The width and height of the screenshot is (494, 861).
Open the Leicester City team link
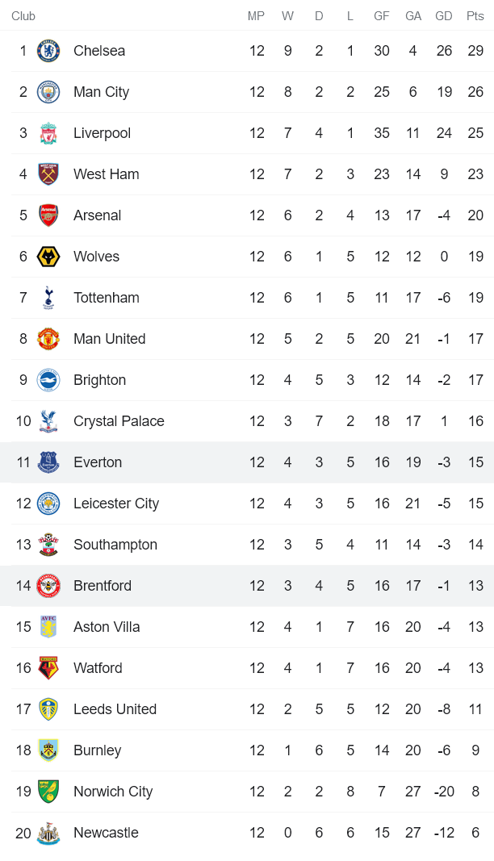[x=116, y=504]
